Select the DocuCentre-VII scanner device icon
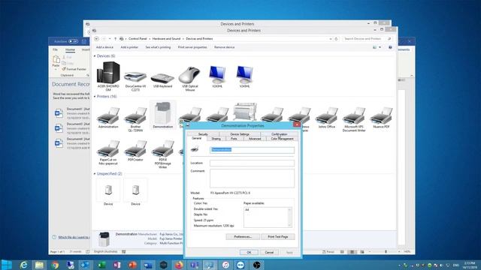This screenshot has width=481, height=270. 135,76
